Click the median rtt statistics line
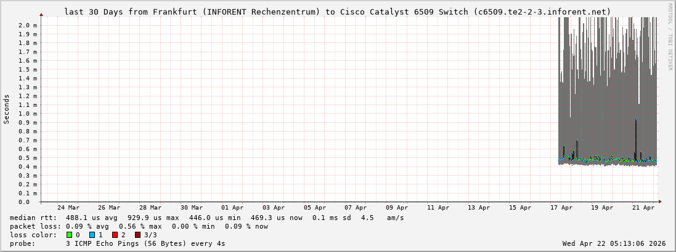The height and width of the screenshot is (252, 676). [x=207, y=218]
